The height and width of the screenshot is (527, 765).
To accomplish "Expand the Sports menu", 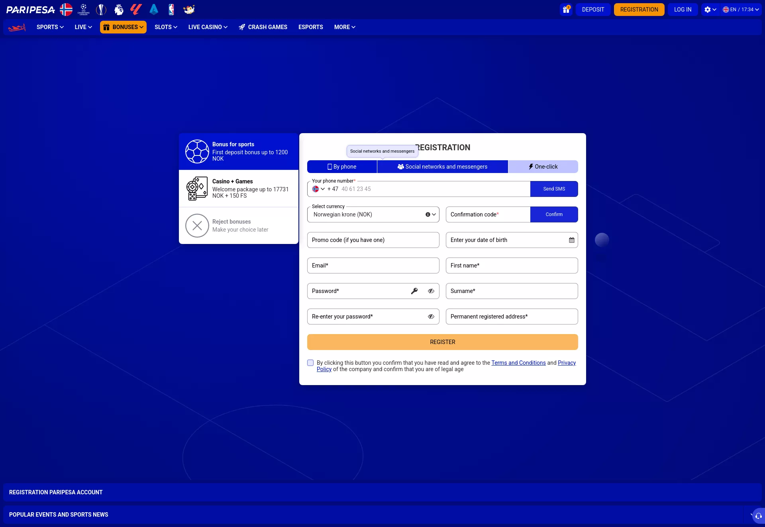I will click(50, 27).
